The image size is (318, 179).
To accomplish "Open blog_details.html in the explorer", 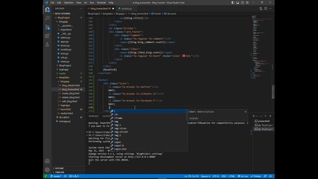I will click(71, 86).
